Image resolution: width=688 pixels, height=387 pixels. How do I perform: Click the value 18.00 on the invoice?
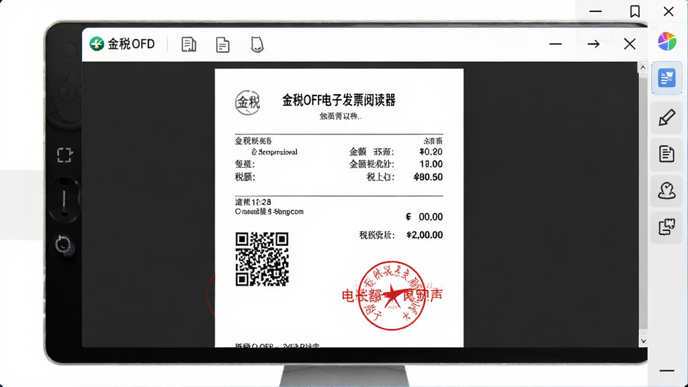[x=431, y=164]
